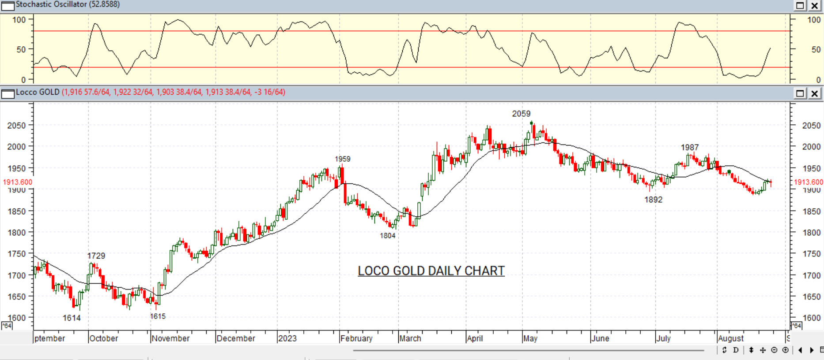This screenshot has width=824, height=360.
Task: Select the LOCO GOLD DAILY CHART text label
Action: click(431, 271)
